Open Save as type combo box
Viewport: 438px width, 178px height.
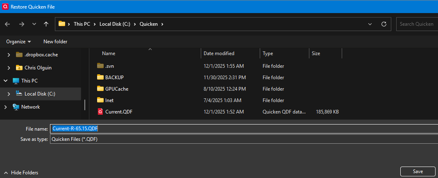(244, 139)
